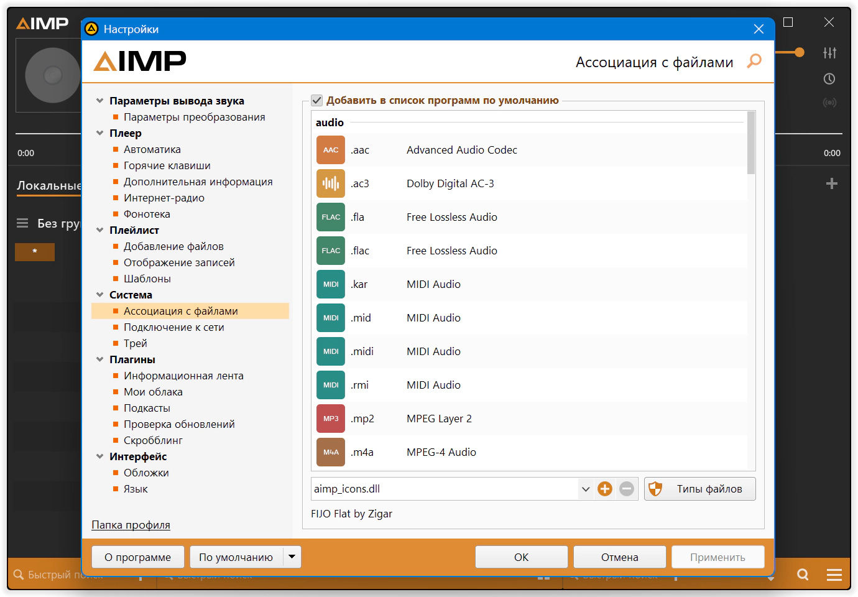Click the album art disc placeholder

52,75
